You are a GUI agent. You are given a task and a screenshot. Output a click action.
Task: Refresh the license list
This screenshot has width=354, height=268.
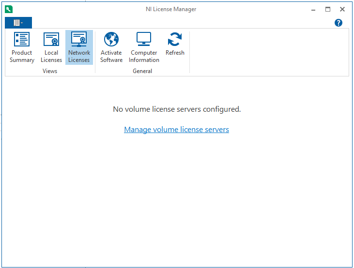tap(175, 44)
